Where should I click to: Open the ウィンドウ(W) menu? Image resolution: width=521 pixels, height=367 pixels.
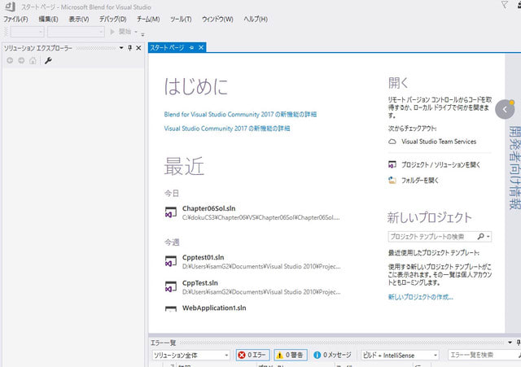click(217, 20)
